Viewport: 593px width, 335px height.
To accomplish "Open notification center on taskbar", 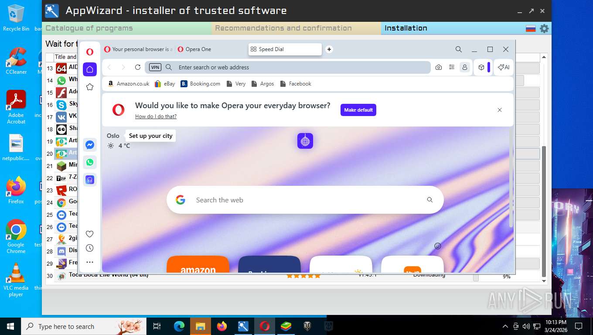I will [x=579, y=326].
